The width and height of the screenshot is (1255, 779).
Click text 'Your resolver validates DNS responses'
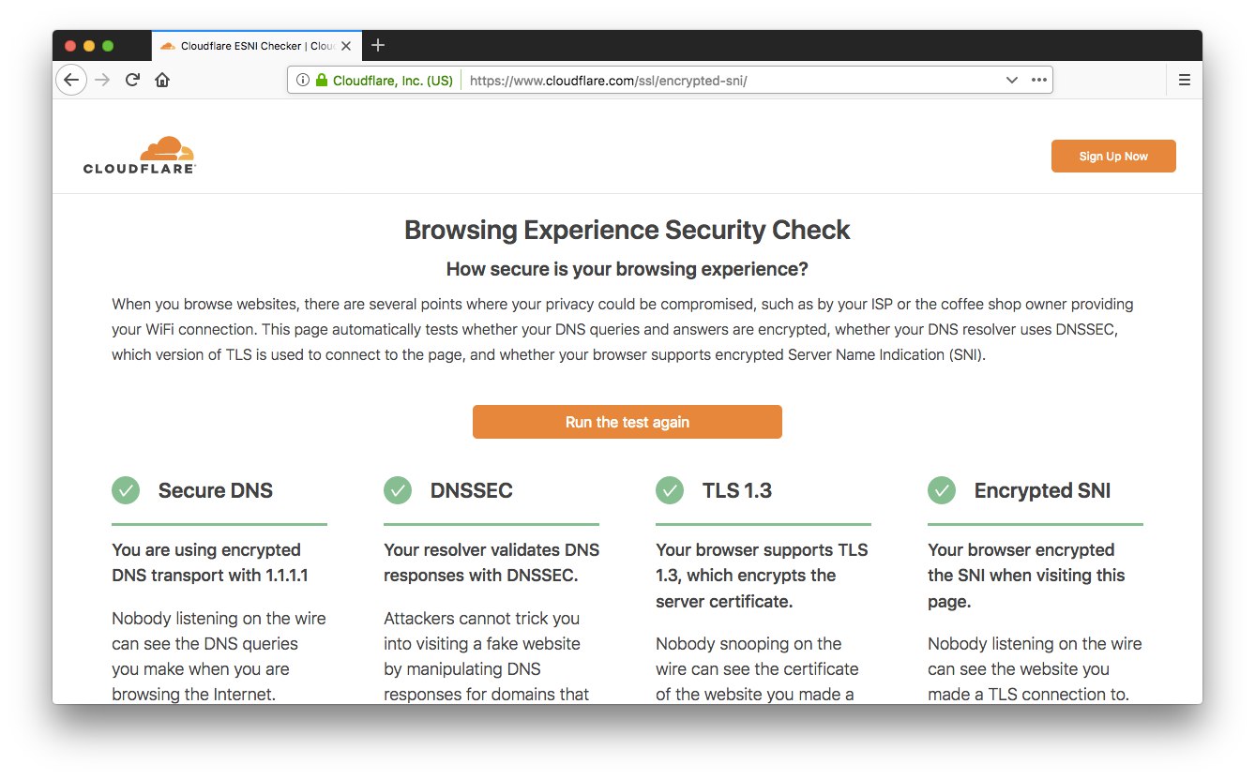(x=491, y=562)
